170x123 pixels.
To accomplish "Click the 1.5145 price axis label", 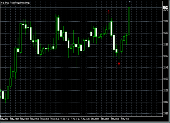I will (165, 68).
